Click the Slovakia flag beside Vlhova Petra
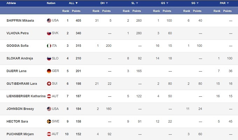 (x=49, y=33)
